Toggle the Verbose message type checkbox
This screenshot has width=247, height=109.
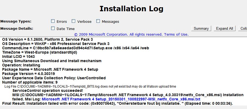tap(73, 21)
